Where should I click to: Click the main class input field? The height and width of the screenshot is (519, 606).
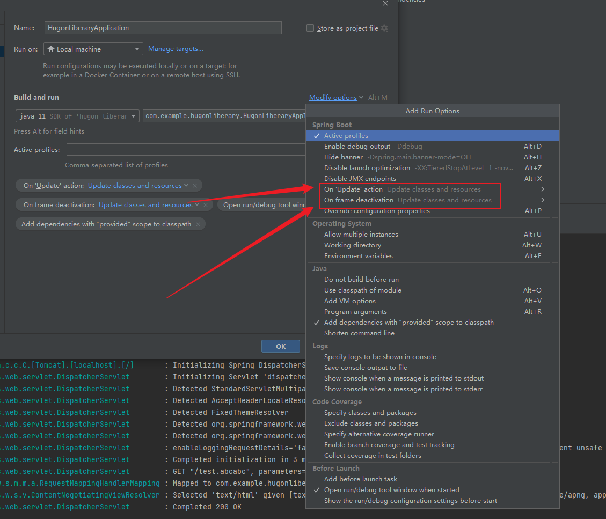[224, 116]
